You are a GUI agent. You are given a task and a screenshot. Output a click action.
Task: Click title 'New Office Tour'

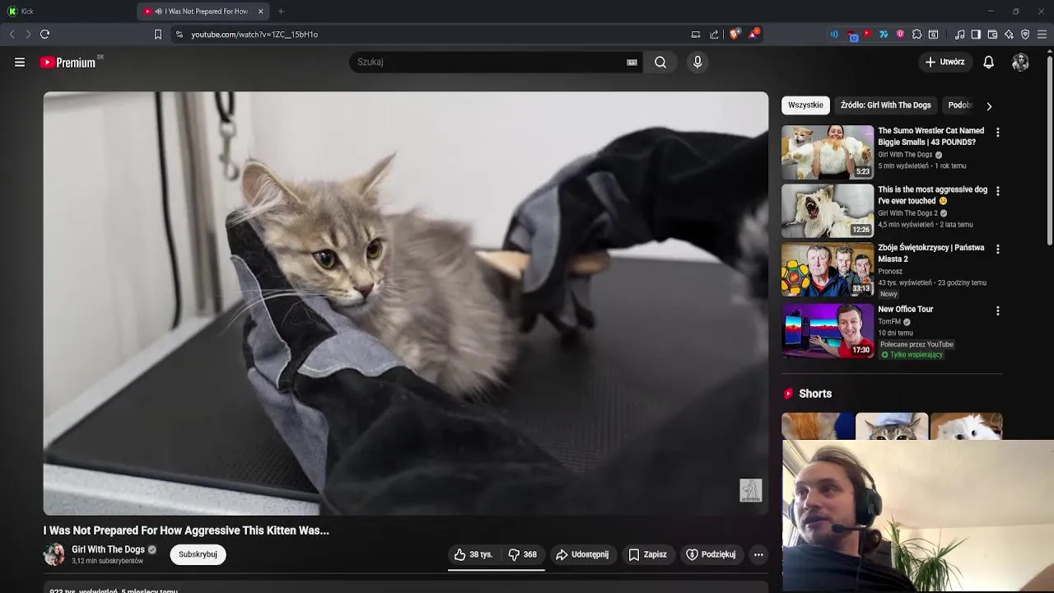click(905, 310)
